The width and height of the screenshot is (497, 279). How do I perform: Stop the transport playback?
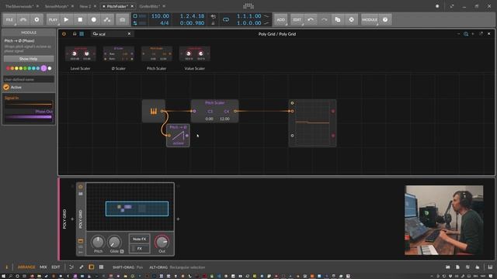point(80,19)
